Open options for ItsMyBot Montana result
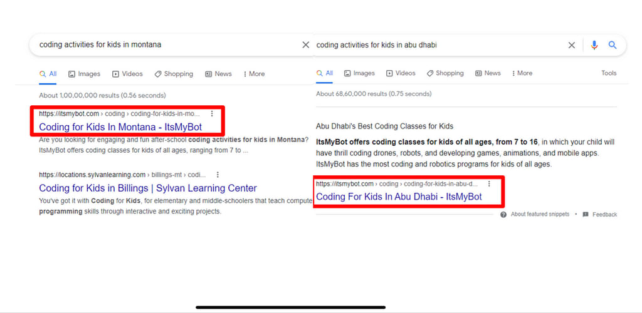Image resolution: width=642 pixels, height=313 pixels. pos(212,114)
